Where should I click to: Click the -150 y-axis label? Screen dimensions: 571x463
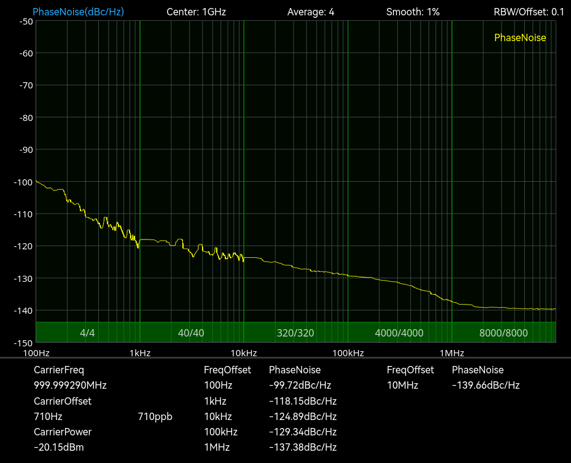coord(23,343)
